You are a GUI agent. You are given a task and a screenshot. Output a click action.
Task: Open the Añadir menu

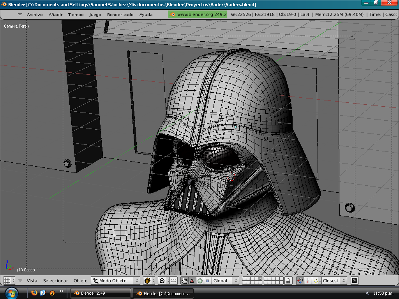pos(55,14)
